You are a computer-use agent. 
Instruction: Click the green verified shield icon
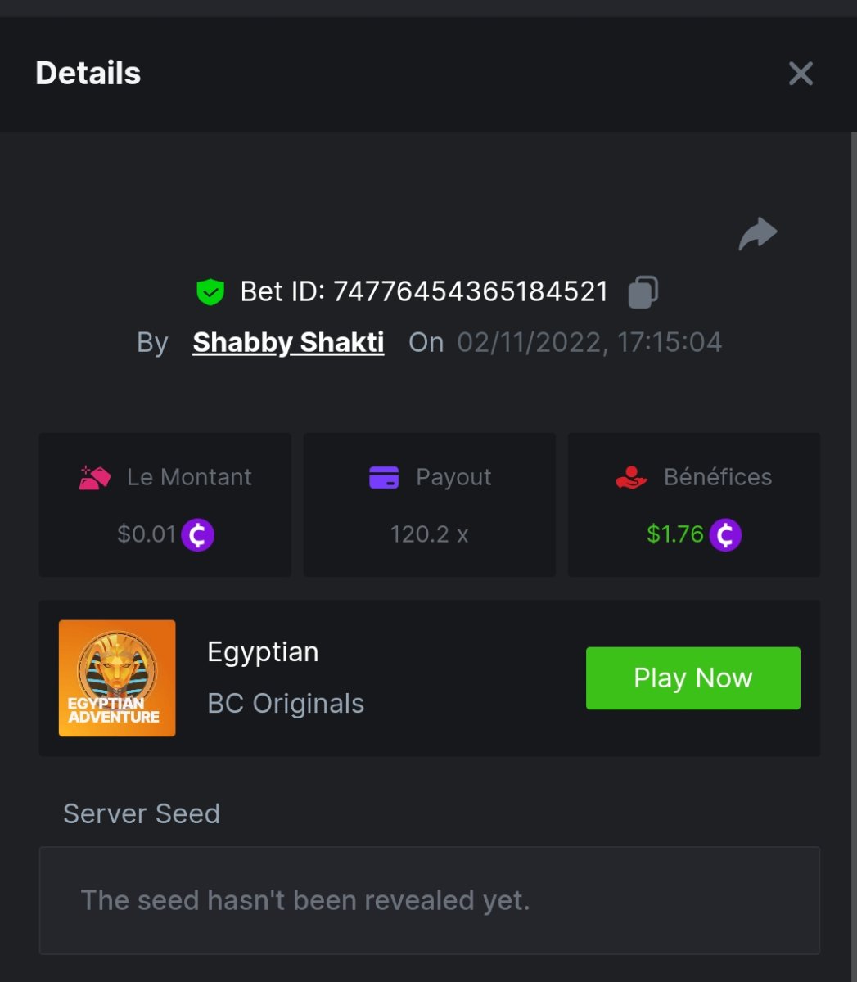point(210,292)
